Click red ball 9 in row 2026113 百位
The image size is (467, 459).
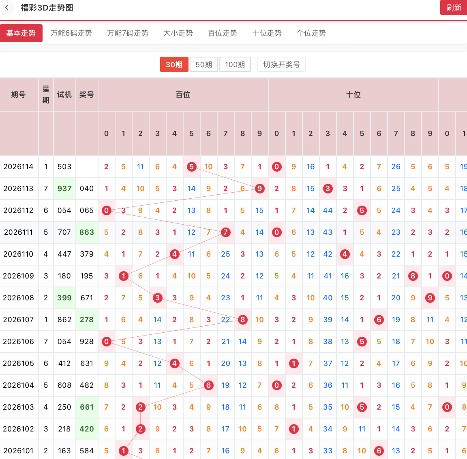260,189
